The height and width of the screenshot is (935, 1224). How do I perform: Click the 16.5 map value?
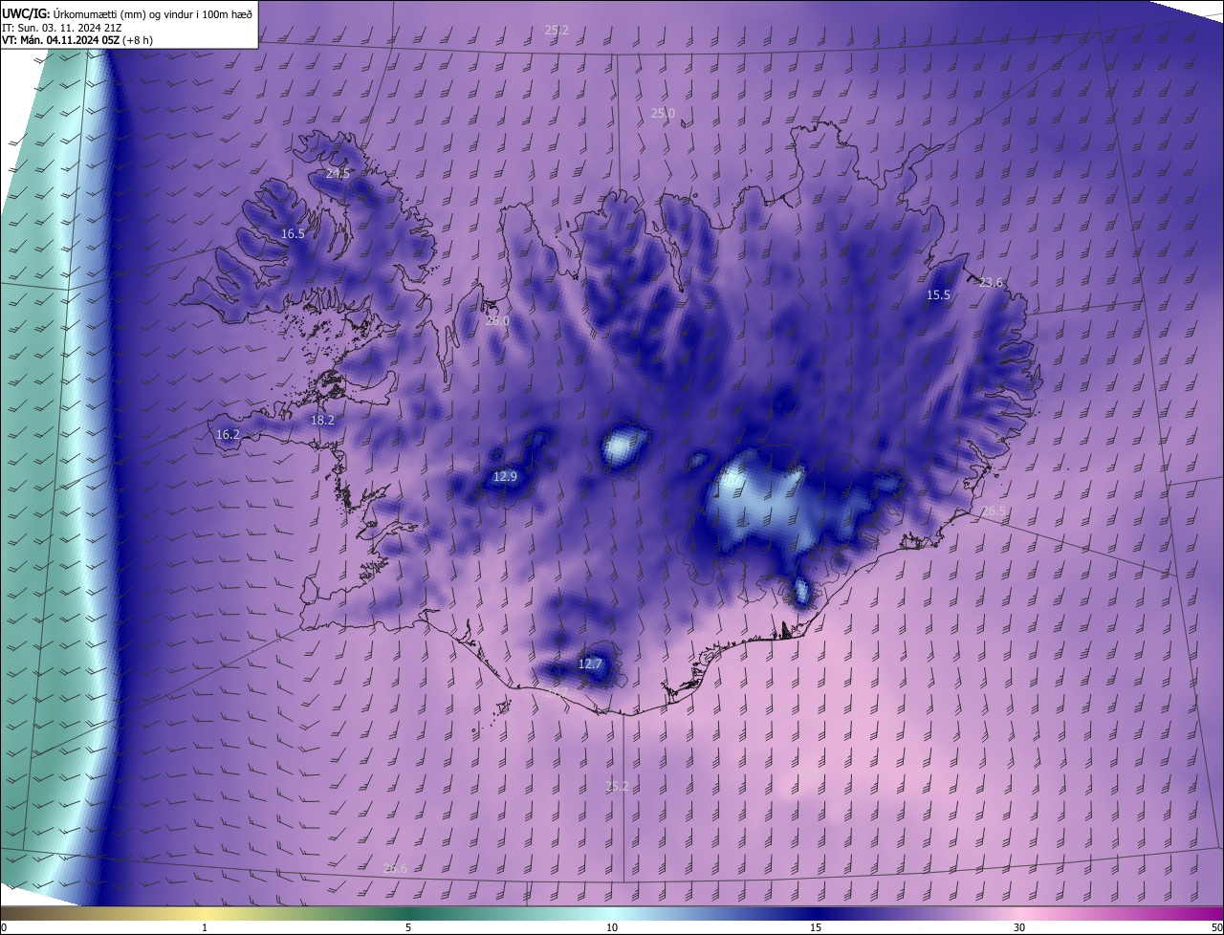(x=293, y=234)
